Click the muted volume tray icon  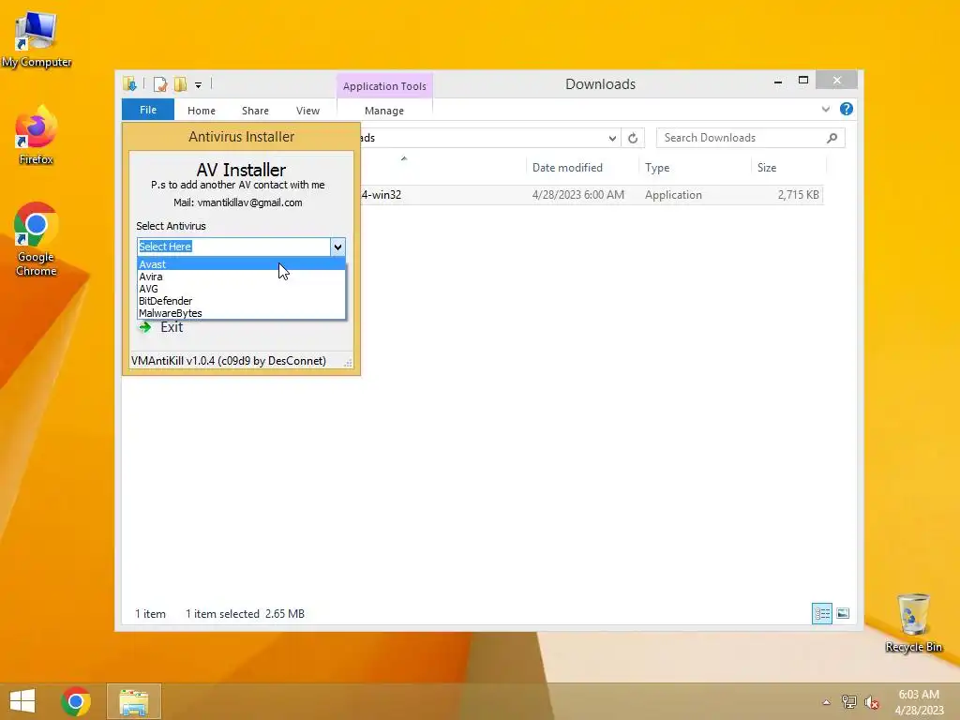[871, 702]
